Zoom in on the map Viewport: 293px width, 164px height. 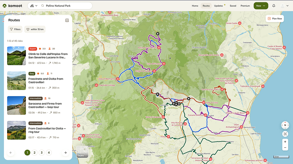tap(285, 142)
